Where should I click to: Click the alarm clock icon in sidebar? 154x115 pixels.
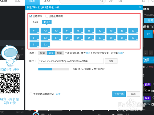(x=146, y=60)
